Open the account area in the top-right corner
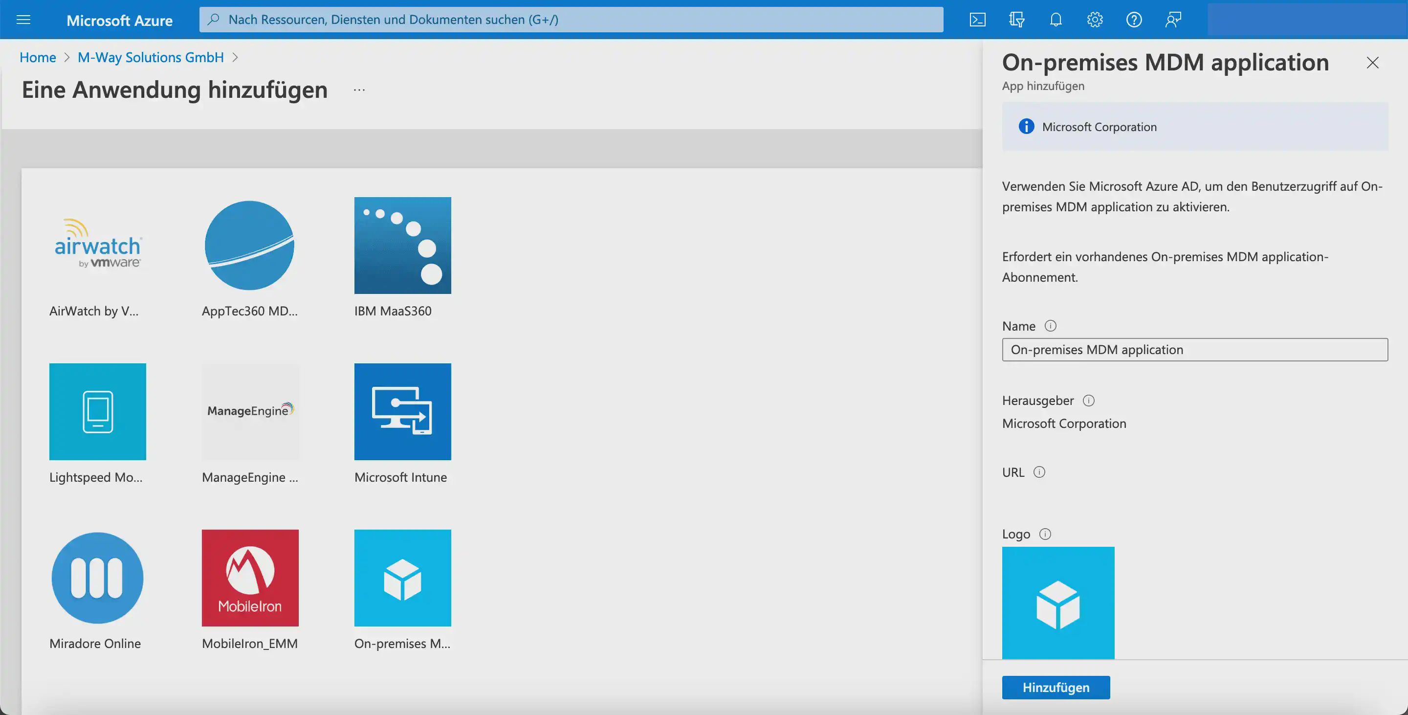 tap(1307, 20)
